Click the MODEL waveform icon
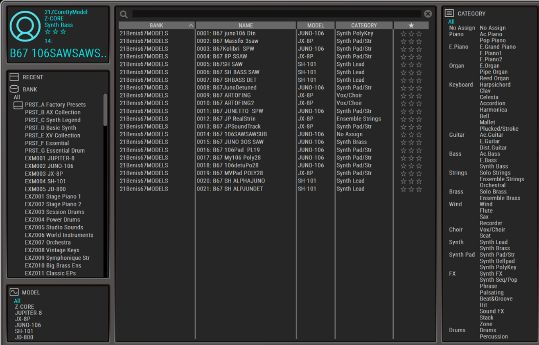The width and height of the screenshot is (539, 345). [14, 292]
